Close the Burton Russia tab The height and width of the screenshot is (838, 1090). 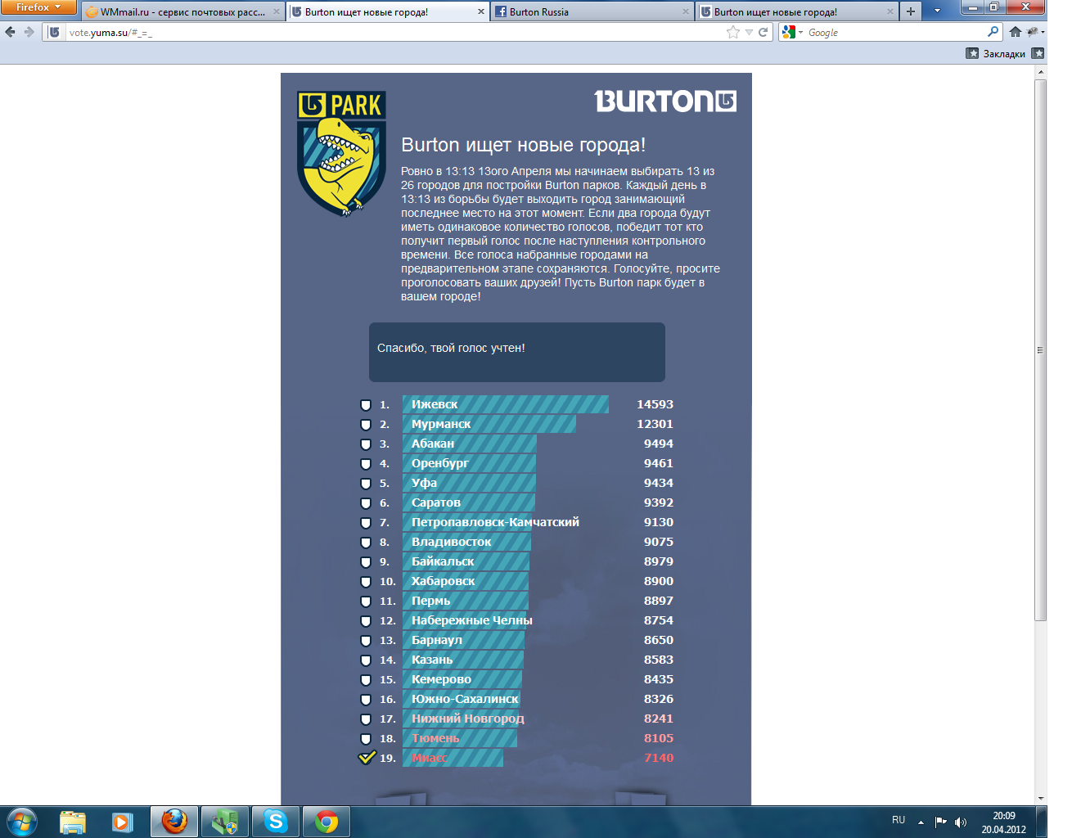[x=686, y=11]
